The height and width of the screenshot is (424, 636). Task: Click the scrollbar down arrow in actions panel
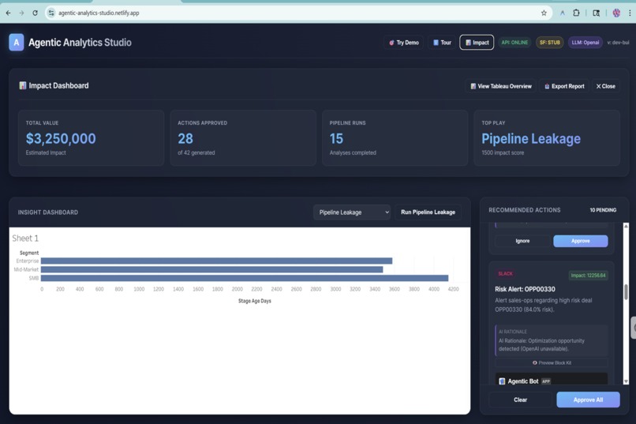click(626, 381)
